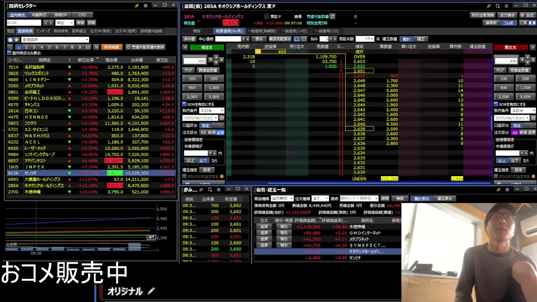
Task: Open 注文種類 全て dropdown
Action: (320, 198)
